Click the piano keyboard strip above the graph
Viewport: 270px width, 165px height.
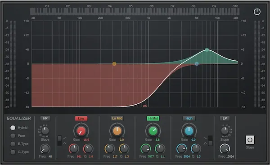(135, 12)
